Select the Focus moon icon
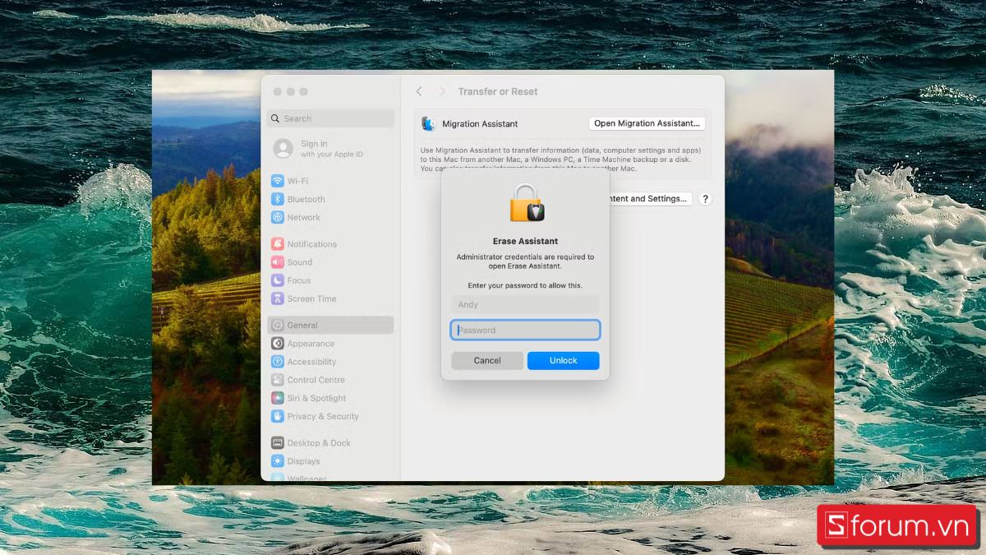Screen dimensions: 986x555 (x=279, y=280)
